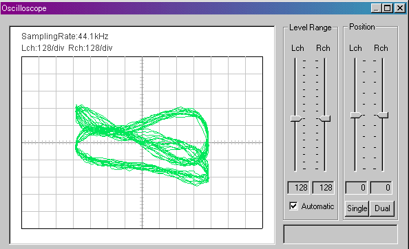Click the Single button
This screenshot has width=409, height=249.
click(x=357, y=208)
